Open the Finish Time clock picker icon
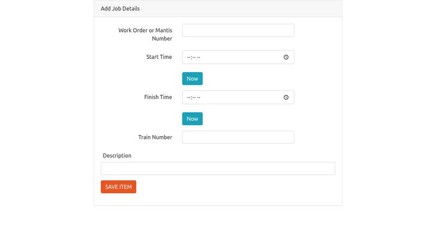This screenshot has width=436, height=245. (x=286, y=97)
